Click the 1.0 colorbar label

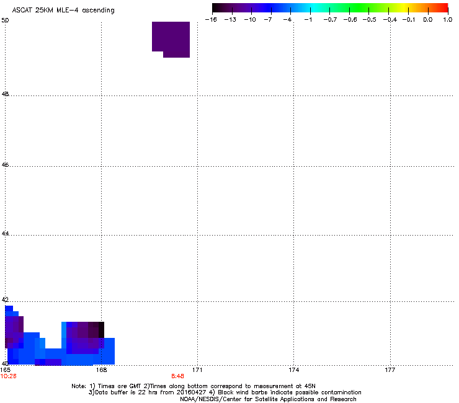click(x=448, y=20)
